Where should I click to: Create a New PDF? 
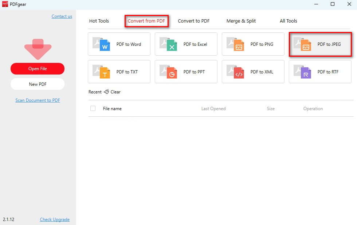38,84
